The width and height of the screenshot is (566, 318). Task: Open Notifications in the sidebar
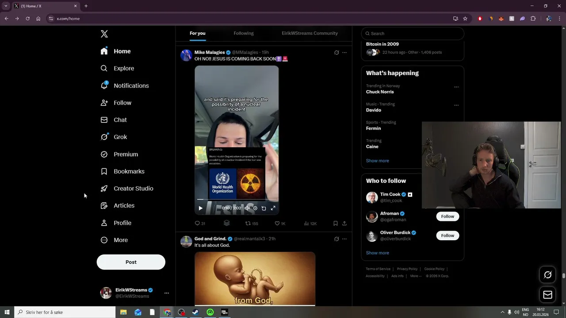(x=125, y=86)
